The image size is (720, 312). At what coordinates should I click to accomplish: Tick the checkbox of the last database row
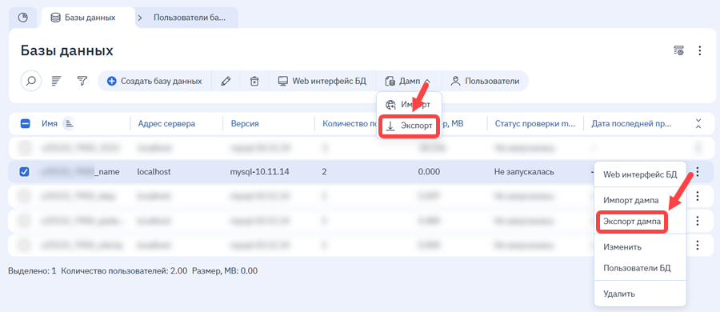[x=25, y=246]
